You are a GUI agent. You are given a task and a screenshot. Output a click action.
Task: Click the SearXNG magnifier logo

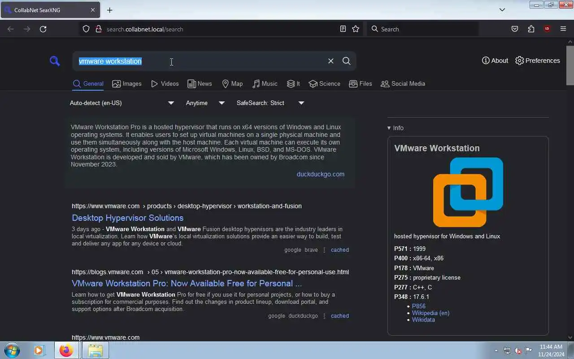pos(55,61)
